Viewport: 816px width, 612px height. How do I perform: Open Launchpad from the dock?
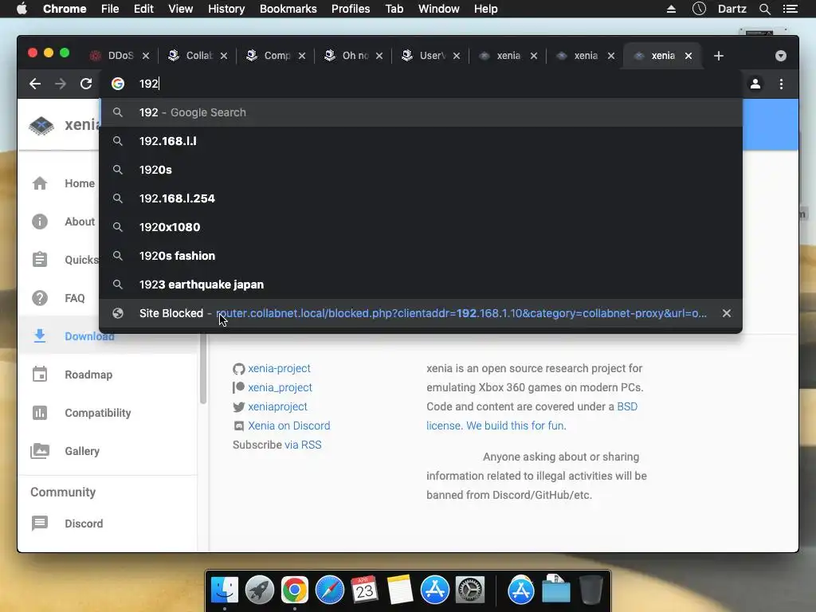click(x=260, y=590)
